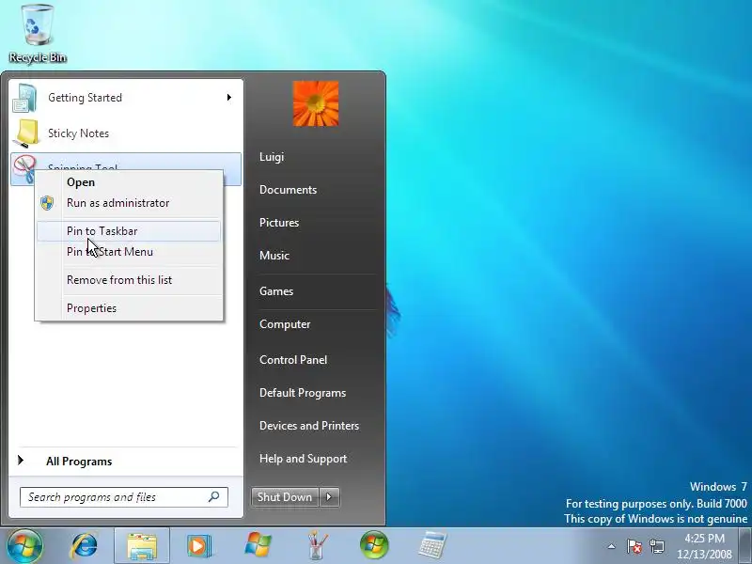This screenshot has width=752, height=564.
Task: Open Help and Support
Action: coord(303,459)
